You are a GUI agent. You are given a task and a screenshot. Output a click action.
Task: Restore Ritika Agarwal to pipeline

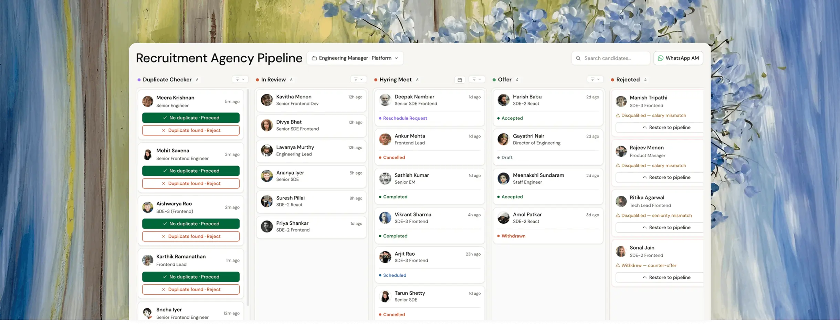659,227
